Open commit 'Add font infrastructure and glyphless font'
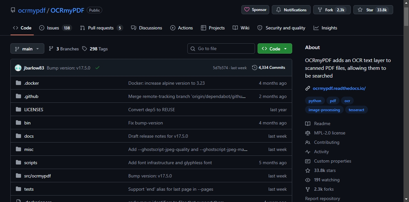The width and height of the screenshot is (409, 202). click(x=170, y=163)
